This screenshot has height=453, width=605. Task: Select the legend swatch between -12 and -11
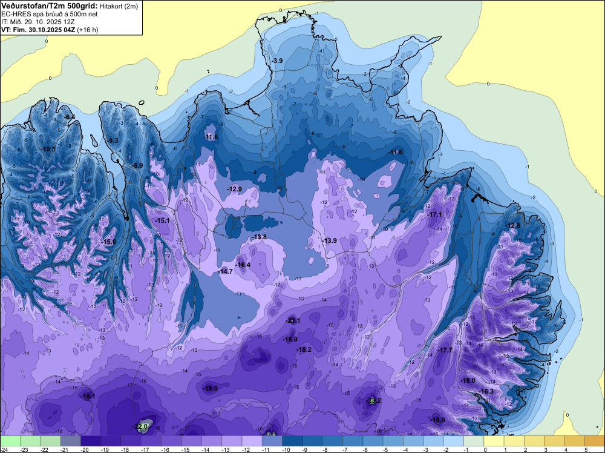point(252,441)
